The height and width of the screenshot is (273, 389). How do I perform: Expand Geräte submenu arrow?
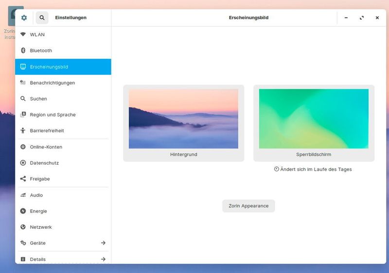(x=103, y=243)
